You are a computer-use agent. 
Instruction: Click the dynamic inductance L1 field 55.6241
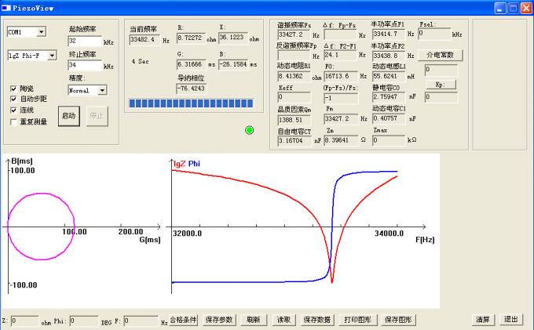coord(388,77)
